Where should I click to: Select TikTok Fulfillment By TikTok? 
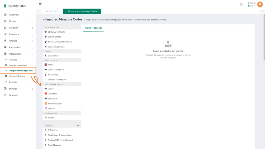pos(62,42)
